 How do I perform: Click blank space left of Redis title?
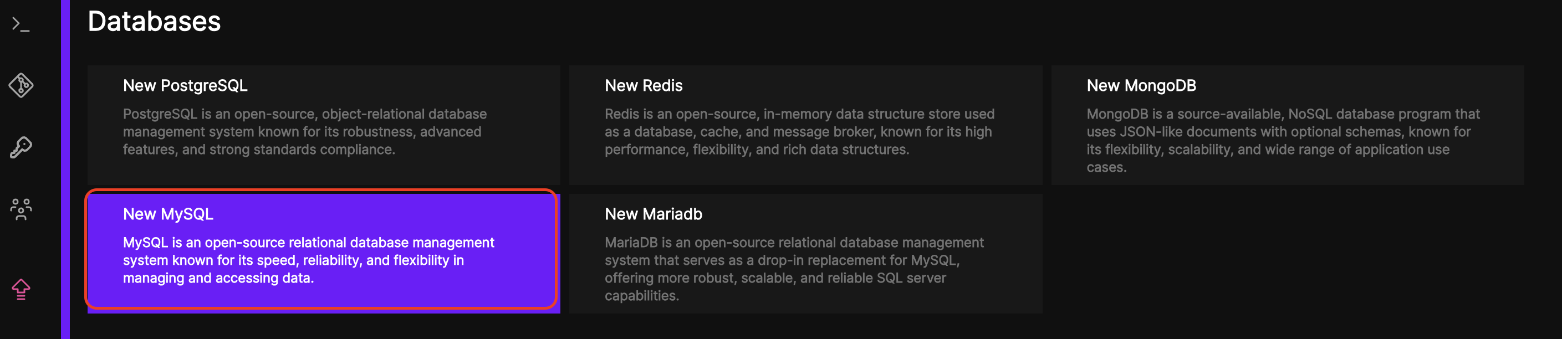tap(586, 86)
